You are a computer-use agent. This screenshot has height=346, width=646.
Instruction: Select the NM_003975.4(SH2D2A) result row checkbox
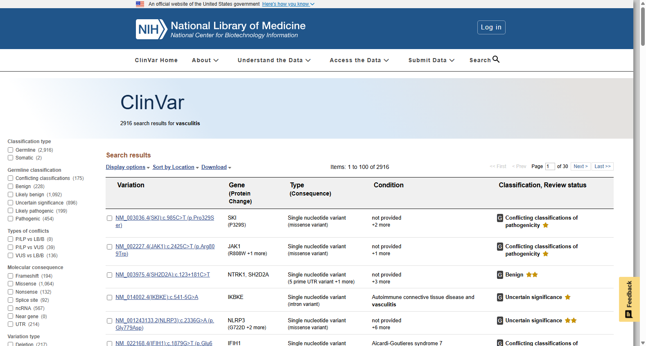coord(110,275)
